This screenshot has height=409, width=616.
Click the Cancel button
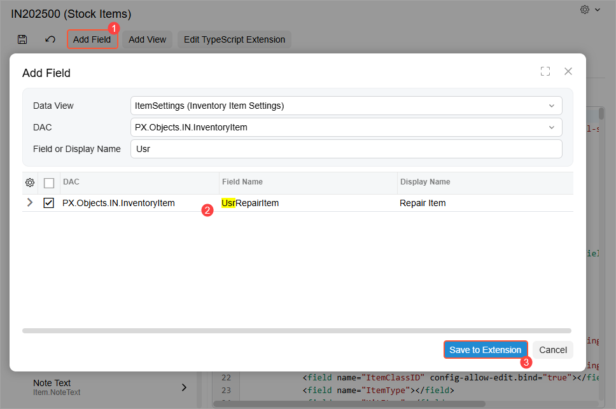click(553, 349)
